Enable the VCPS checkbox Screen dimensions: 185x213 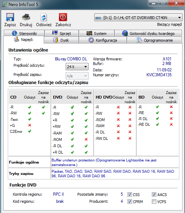pyautogui.click(x=154, y=201)
